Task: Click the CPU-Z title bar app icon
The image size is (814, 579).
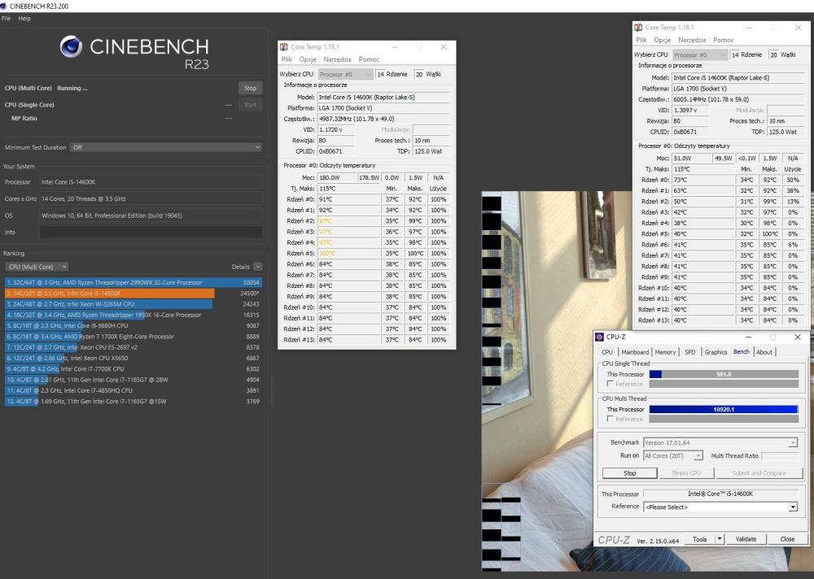Action: click(x=601, y=337)
